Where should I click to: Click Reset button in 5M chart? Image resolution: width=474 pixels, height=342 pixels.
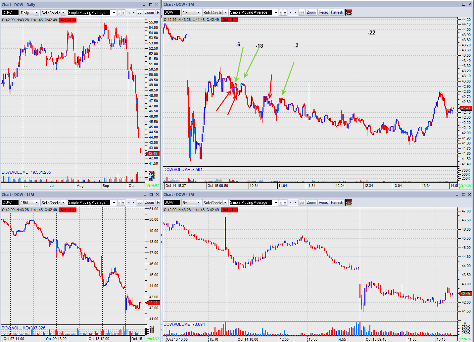click(323, 202)
